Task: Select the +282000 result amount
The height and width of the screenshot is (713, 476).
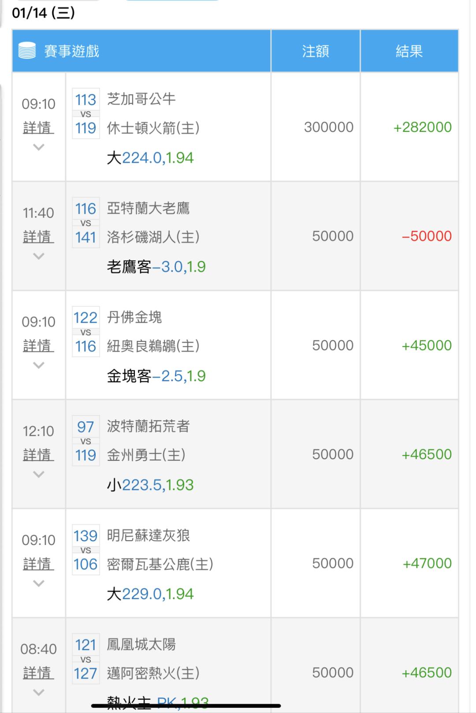Action: point(422,127)
